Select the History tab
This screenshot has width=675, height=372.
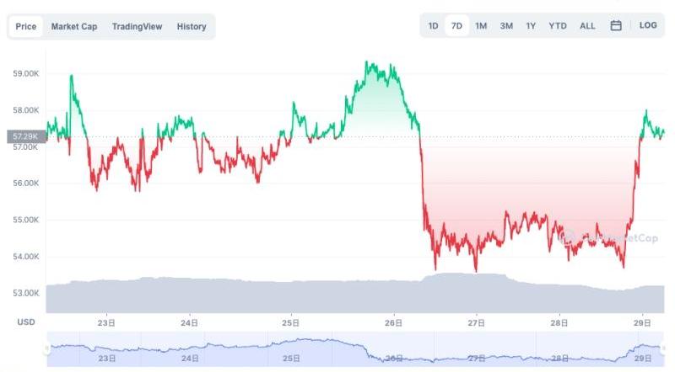192,27
